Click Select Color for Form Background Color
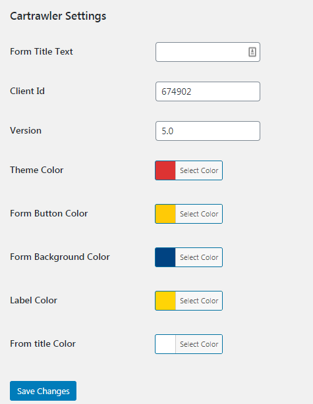 pos(199,257)
